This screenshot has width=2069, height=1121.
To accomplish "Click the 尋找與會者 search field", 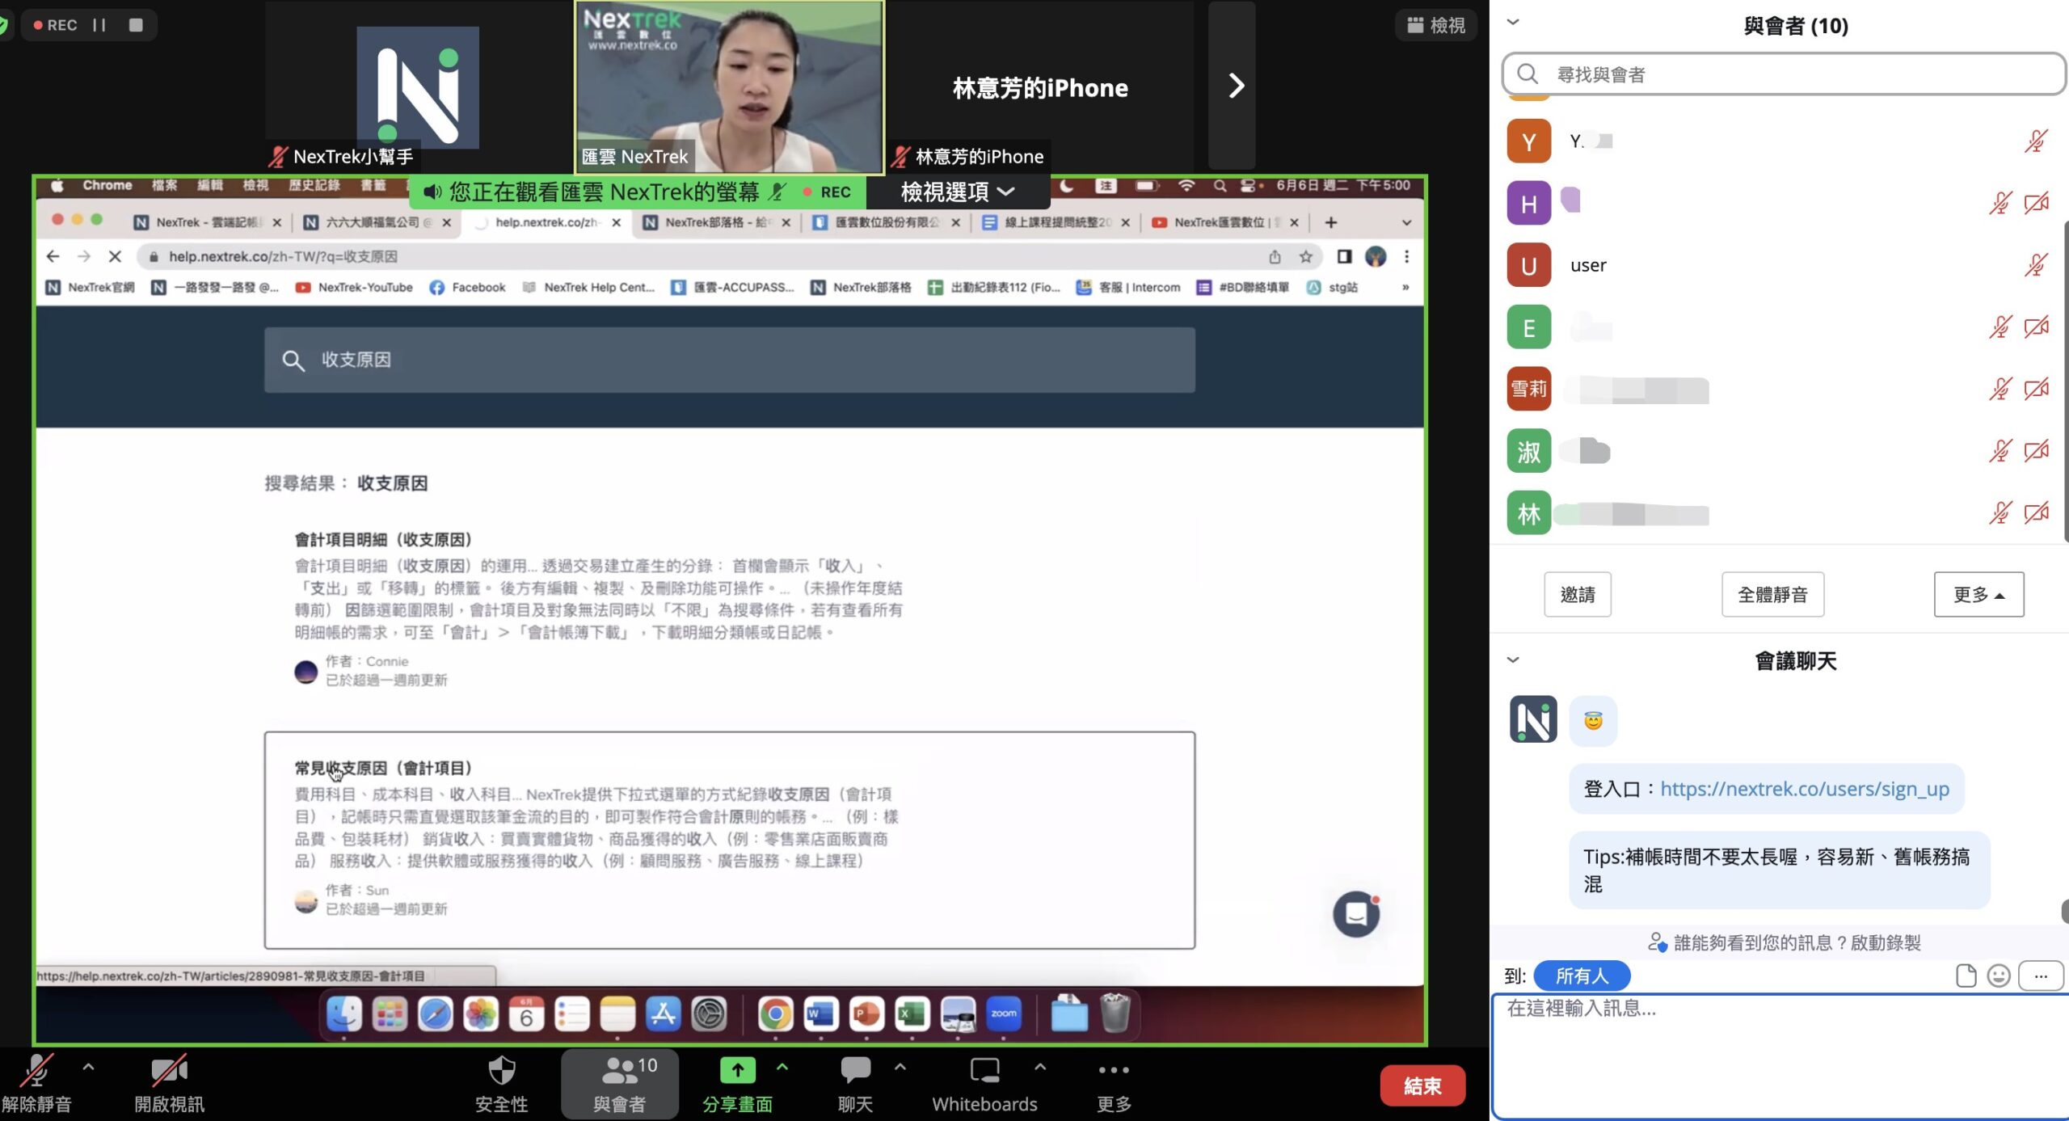I will pyautogui.click(x=1782, y=74).
